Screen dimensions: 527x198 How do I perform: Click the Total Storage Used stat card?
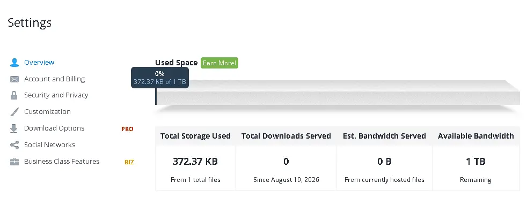(195, 159)
